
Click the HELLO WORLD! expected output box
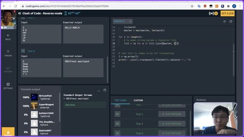83,34
